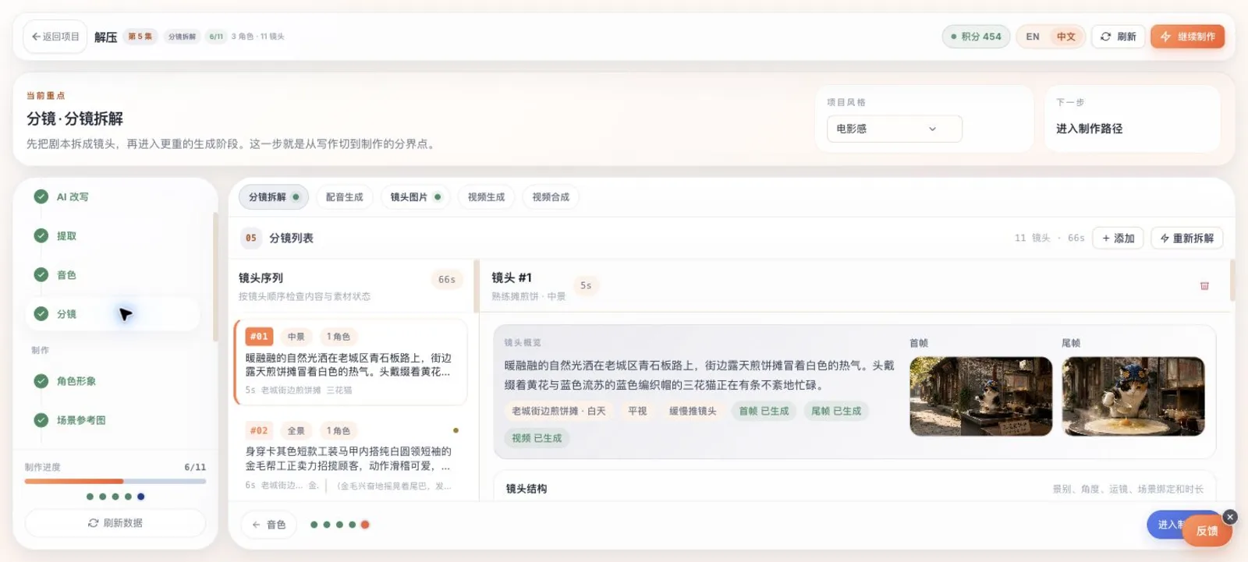Click the check icon beside 场景参考图
The image size is (1248, 562).
(x=41, y=420)
